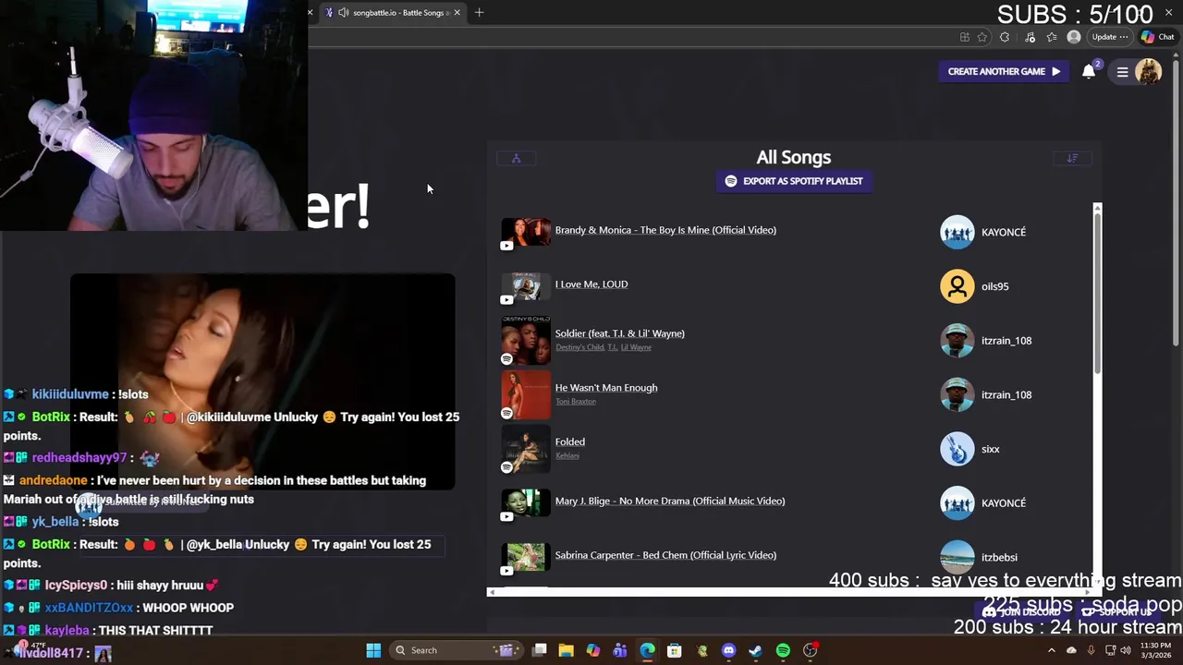Screen dimensions: 1183x665
Task: Click the Spotify badge on the Soldier thumbnail
Action: [x=506, y=358]
